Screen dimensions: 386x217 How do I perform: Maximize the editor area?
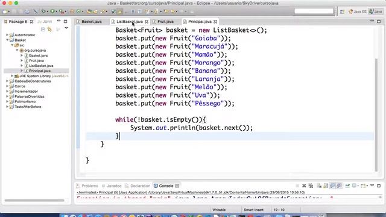tap(379, 22)
